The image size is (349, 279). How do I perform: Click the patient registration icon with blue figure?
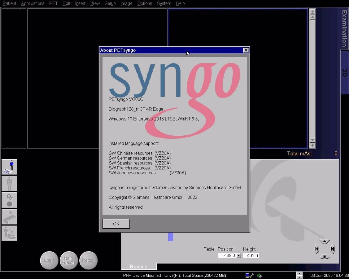point(9,167)
